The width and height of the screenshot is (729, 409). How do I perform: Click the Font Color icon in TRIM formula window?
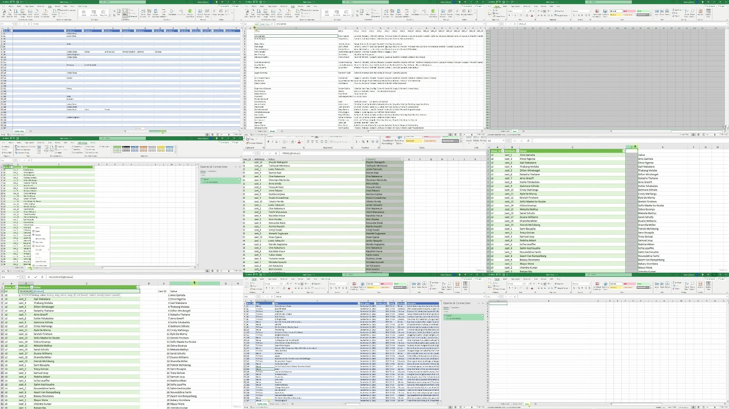click(x=299, y=142)
